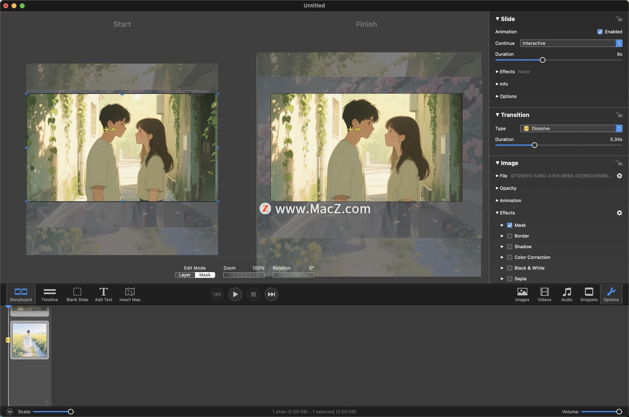
Task: Jump to the previous slide
Action: 217,294
